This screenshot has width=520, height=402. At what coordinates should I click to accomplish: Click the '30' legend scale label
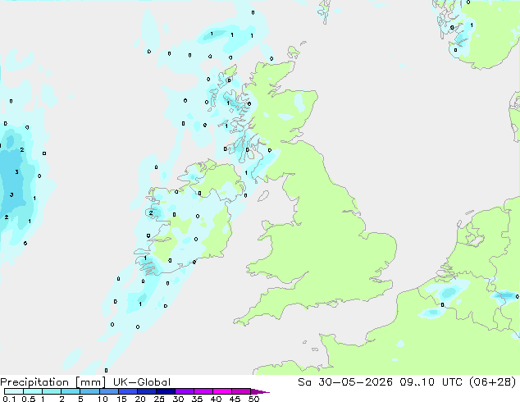[178, 399]
